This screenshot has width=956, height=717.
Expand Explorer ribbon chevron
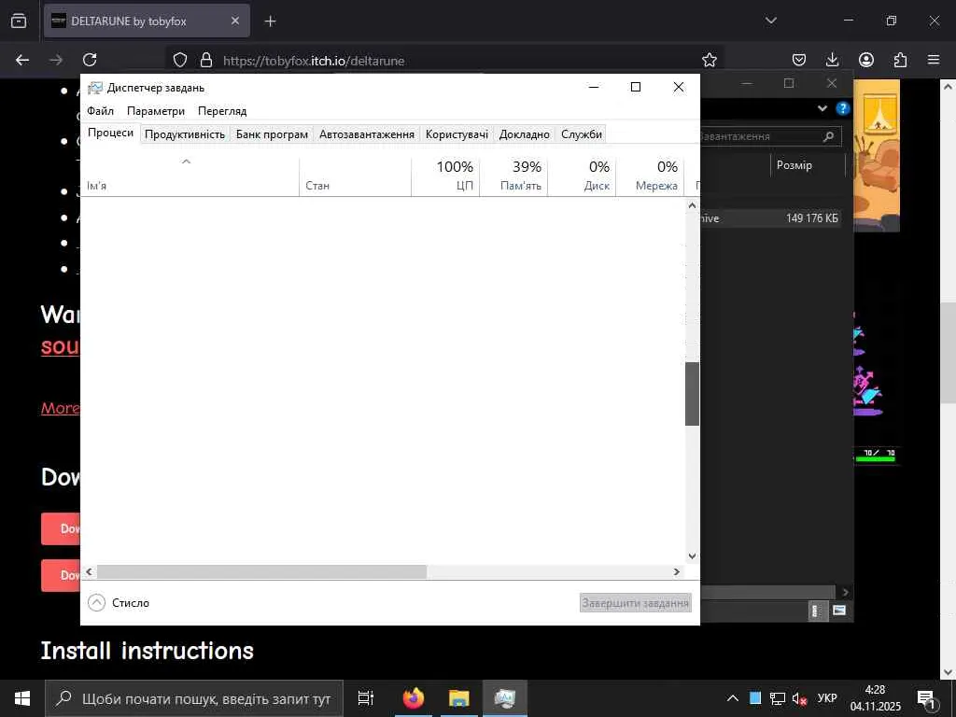[822, 108]
